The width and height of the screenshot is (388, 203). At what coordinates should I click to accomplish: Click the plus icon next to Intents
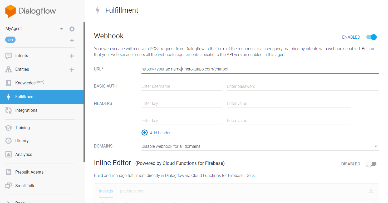[x=71, y=56]
